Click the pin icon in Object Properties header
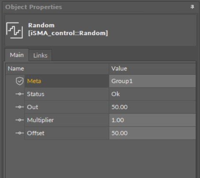This screenshot has width=200, height=178. point(192,7)
